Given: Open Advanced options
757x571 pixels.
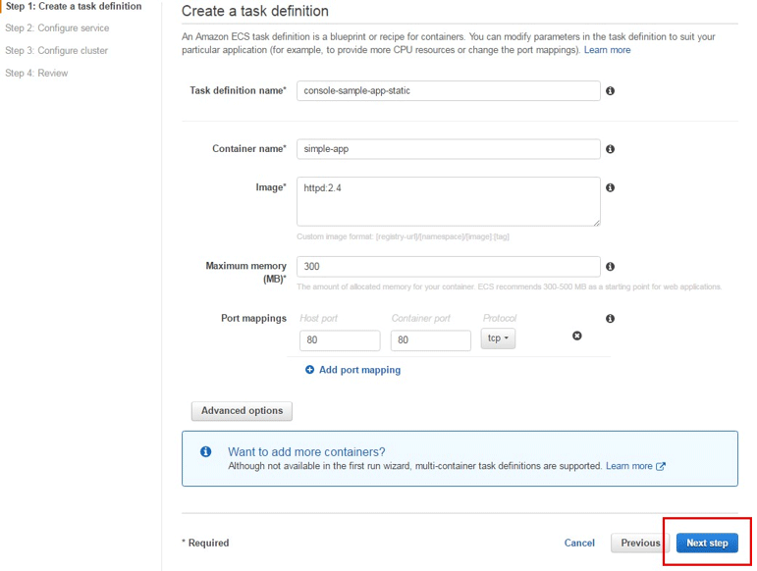Looking at the screenshot, I should pos(242,410).
